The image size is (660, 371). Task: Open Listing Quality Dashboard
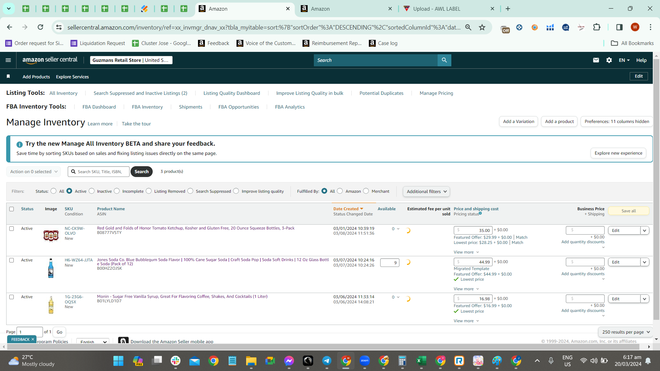point(232,93)
